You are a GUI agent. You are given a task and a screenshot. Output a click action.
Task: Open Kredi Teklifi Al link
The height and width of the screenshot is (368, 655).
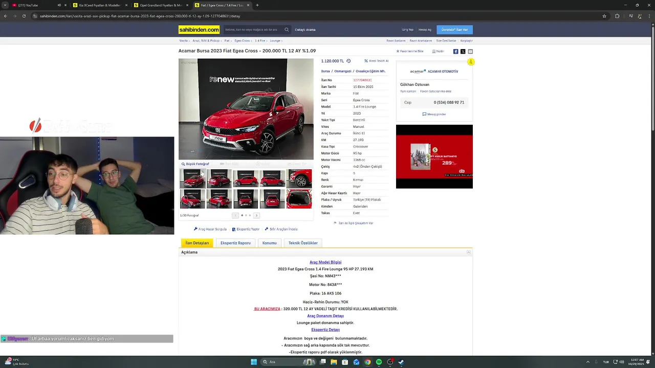tap(376, 61)
